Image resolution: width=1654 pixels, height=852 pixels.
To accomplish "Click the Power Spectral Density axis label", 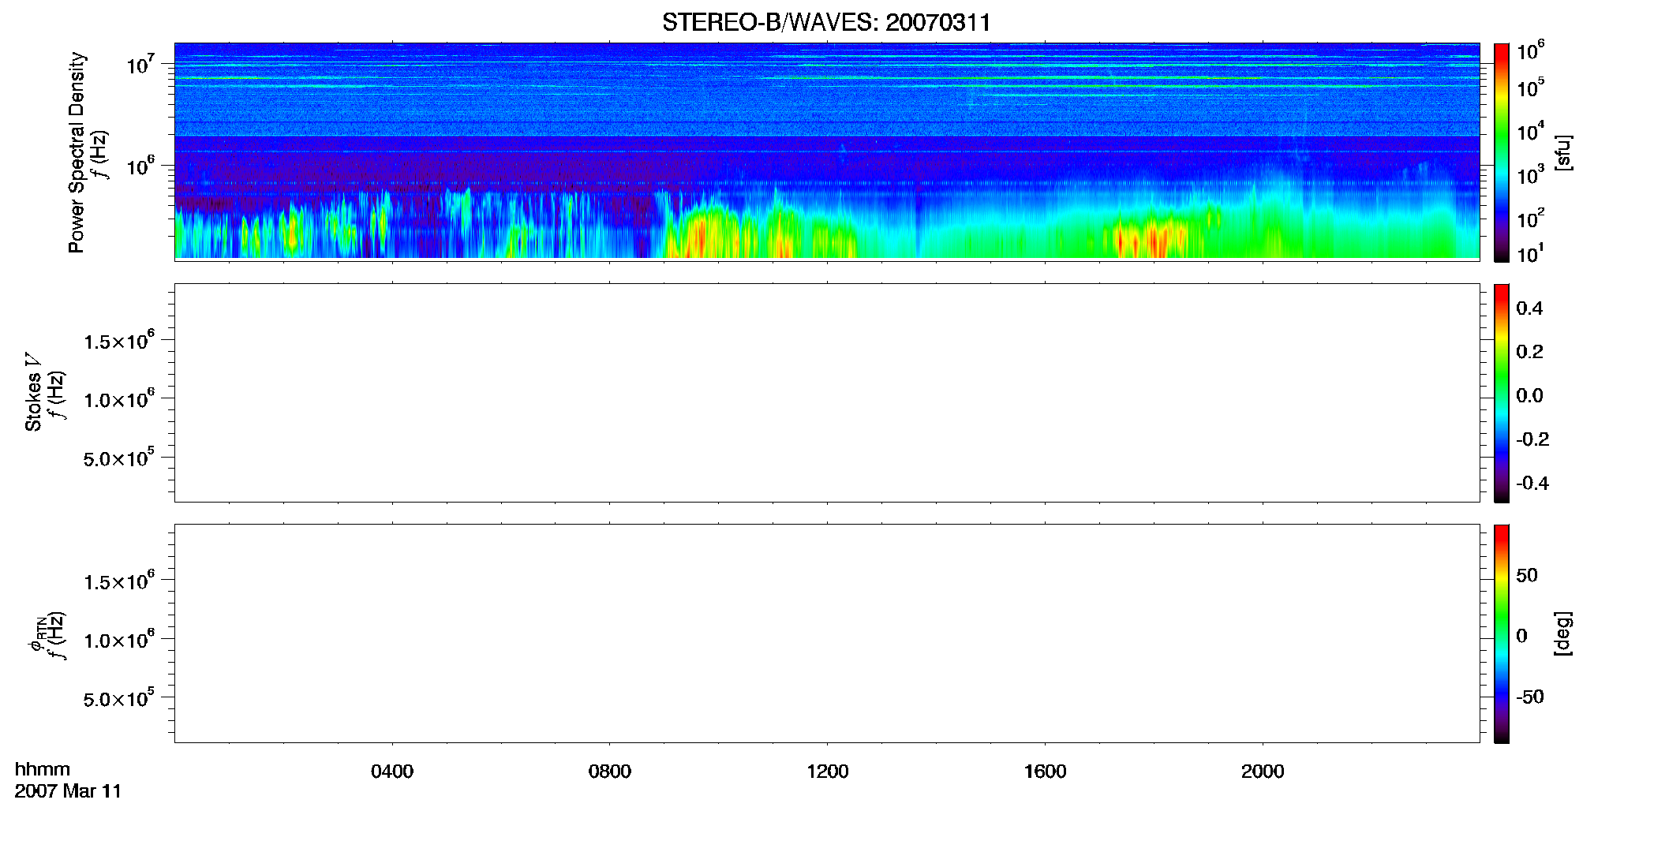I will point(77,152).
